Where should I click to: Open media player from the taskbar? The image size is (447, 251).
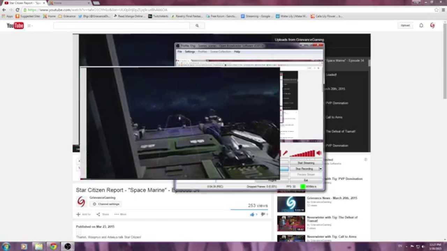24,246
